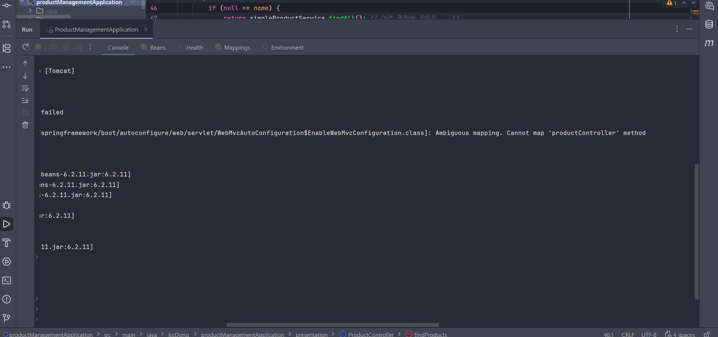Clear all console output trash icon
718x337 pixels.
[25, 125]
